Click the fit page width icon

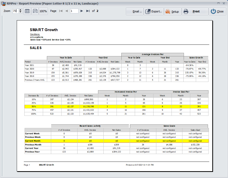pyautogui.click(x=35, y=11)
